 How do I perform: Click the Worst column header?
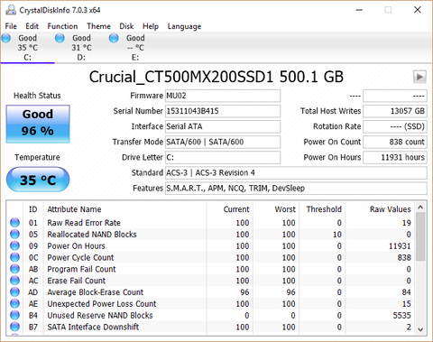(x=275, y=209)
